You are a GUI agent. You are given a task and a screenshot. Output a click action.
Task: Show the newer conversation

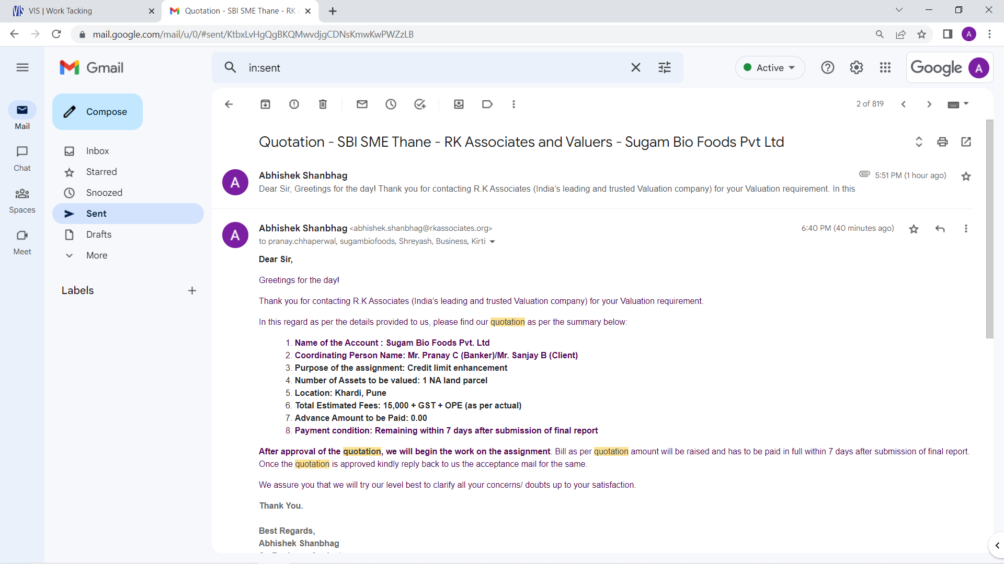coord(904,104)
